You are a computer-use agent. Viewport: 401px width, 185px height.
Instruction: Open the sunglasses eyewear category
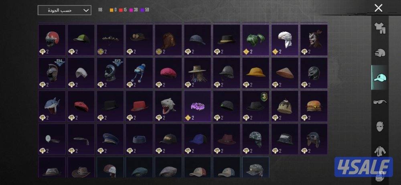[380, 102]
